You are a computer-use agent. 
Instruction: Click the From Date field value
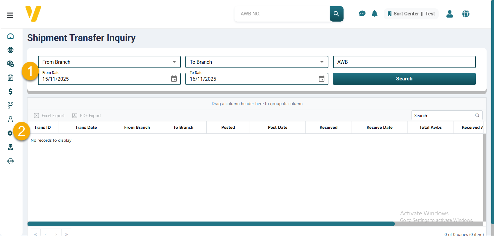pyautogui.click(x=56, y=79)
